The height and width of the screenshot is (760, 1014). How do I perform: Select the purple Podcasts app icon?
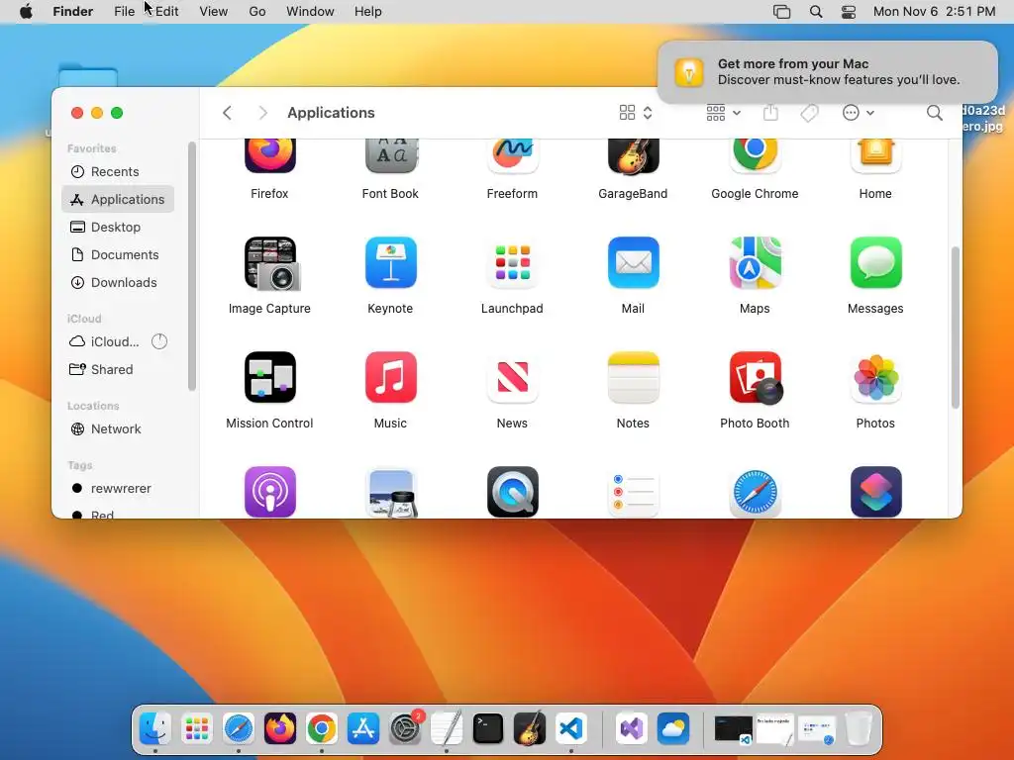(269, 492)
